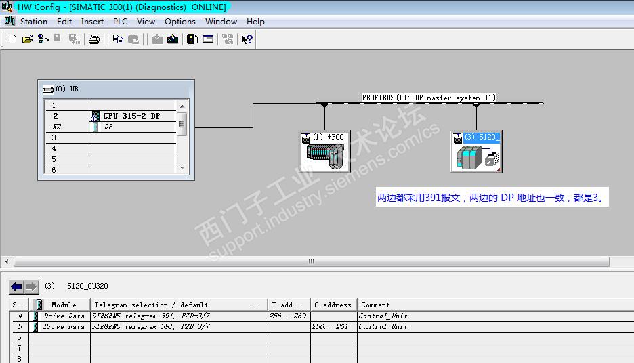Click O address 256...261 cell
634x363 pixels.
[x=333, y=326]
